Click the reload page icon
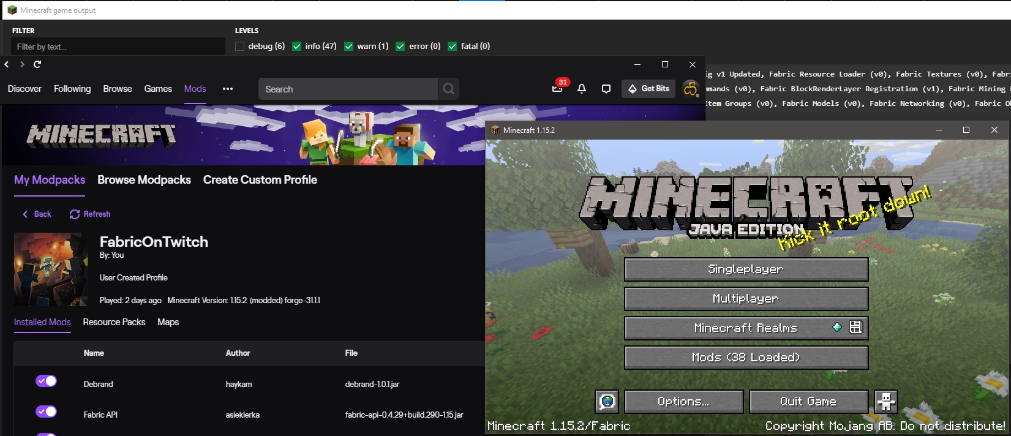Image resolution: width=1011 pixels, height=436 pixels. coord(37,64)
